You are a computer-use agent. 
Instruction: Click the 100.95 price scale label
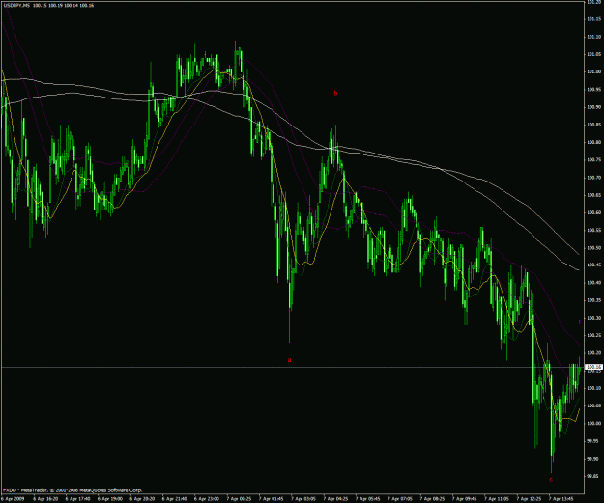coord(593,90)
